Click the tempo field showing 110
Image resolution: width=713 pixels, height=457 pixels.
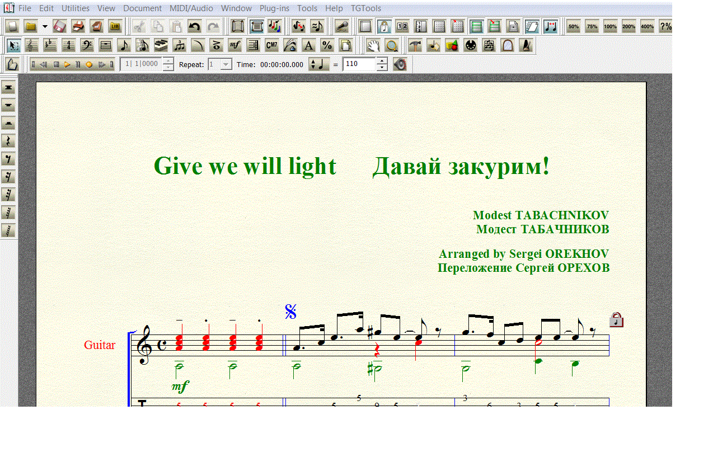coord(359,64)
